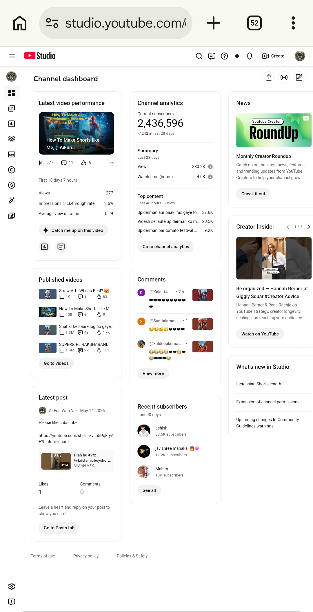
Task: Open the notifications bell
Action: (x=250, y=56)
